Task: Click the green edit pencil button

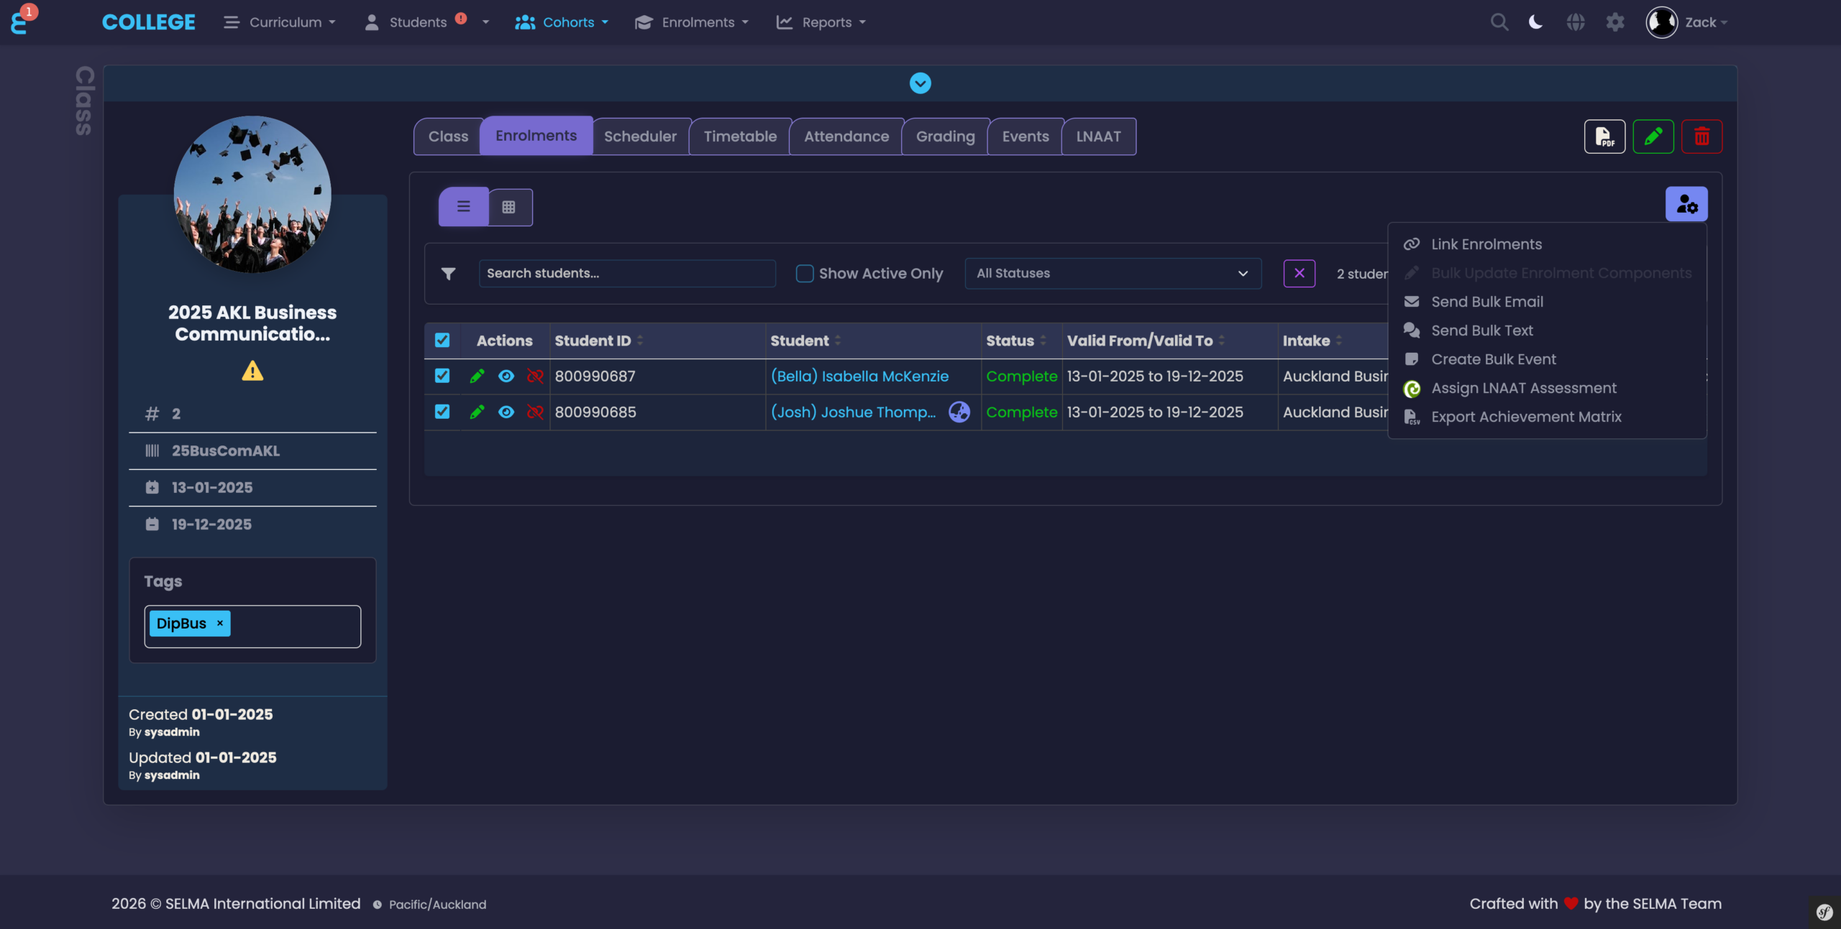Action: click(1653, 137)
